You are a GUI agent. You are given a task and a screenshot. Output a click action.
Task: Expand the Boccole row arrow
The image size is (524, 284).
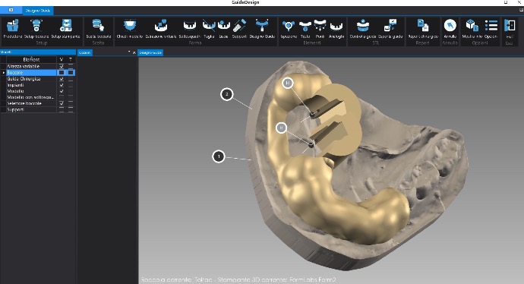click(x=4, y=72)
